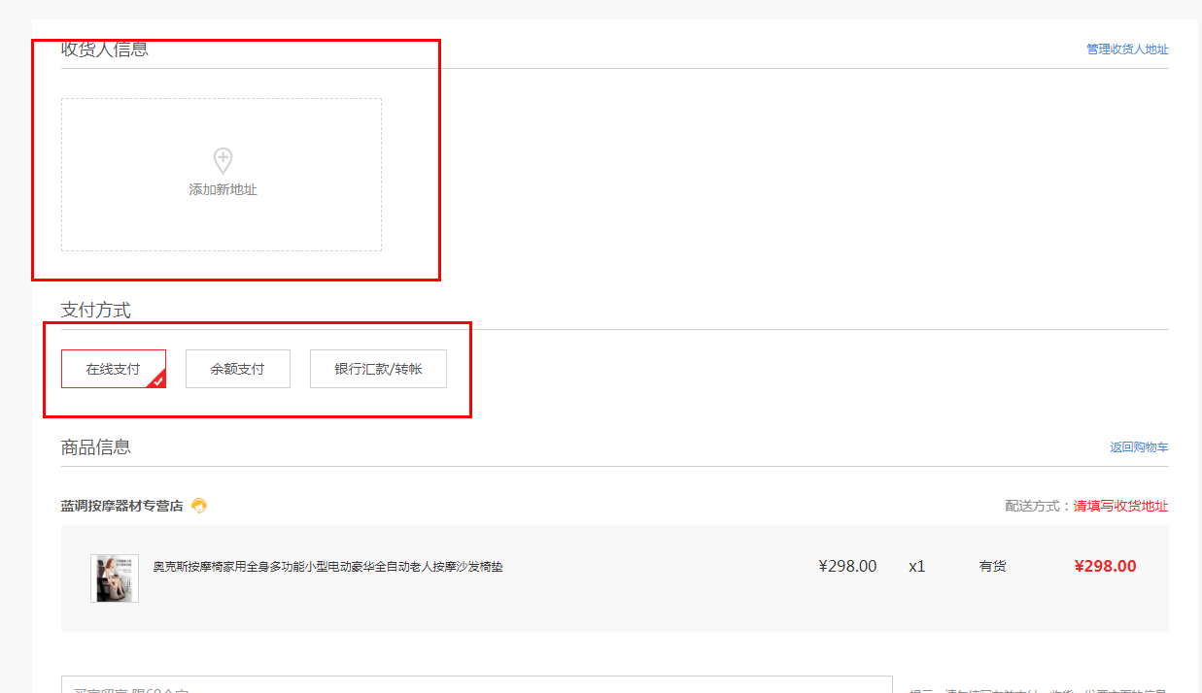Click the 配送方式 label

coord(1035,506)
